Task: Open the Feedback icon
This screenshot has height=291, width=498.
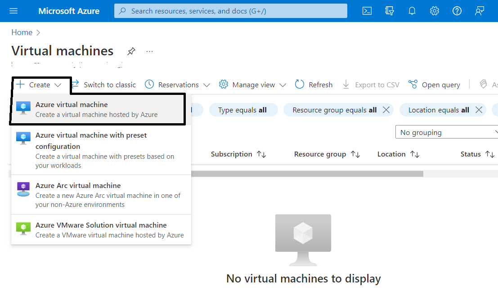Action: tap(479, 11)
